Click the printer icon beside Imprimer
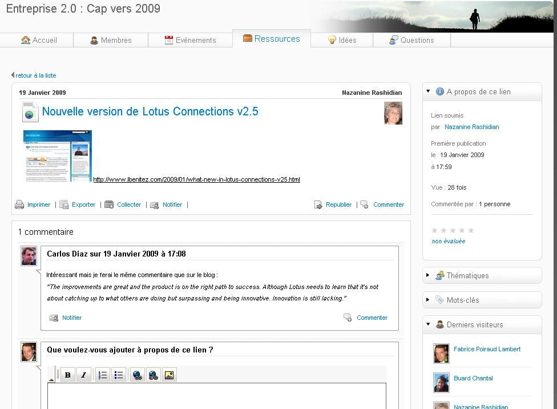Viewport: 557px width, 409px height. coord(19,204)
